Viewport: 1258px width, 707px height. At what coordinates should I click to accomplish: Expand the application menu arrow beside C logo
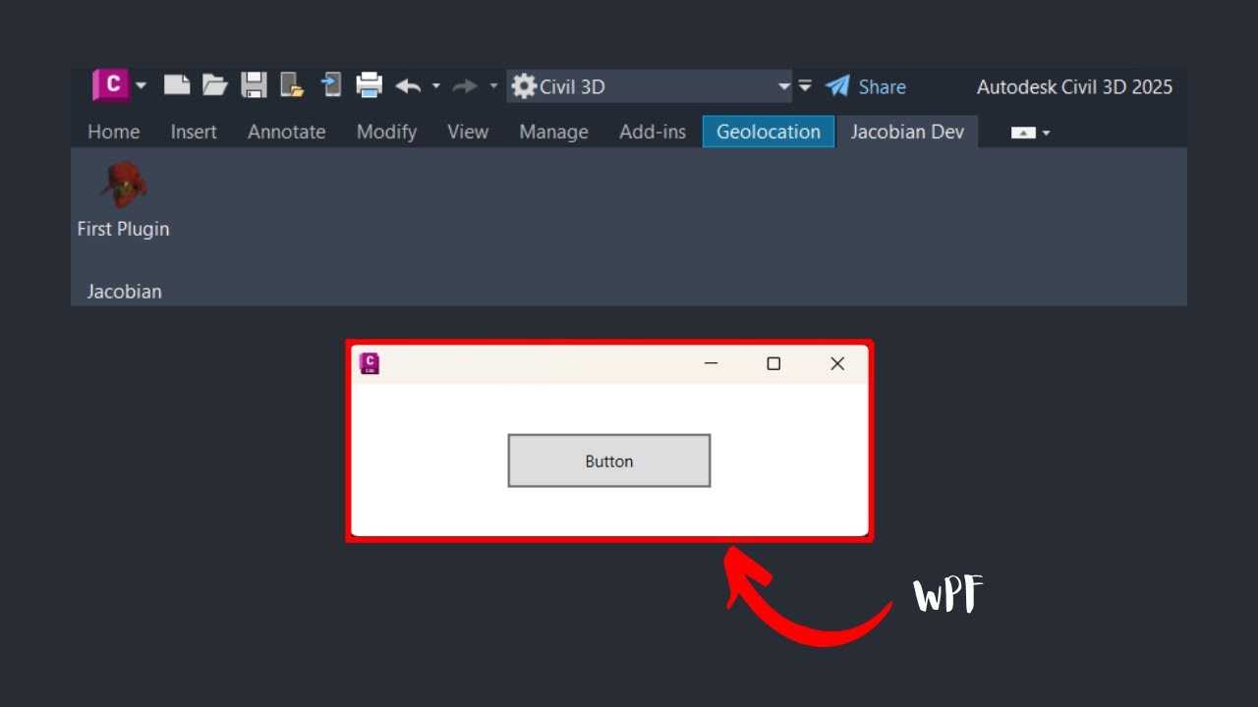click(x=141, y=86)
